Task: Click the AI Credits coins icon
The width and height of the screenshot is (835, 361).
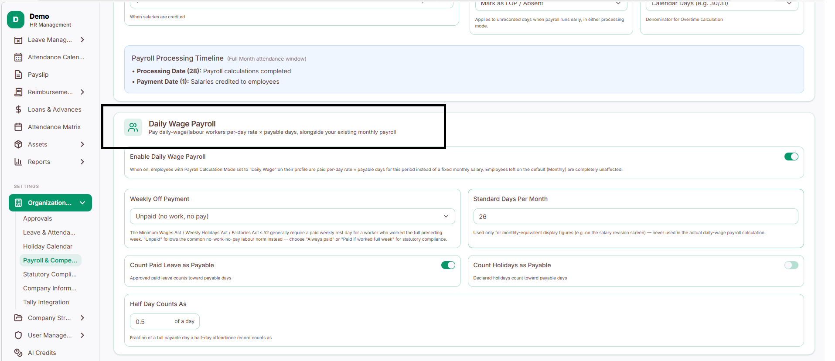Action: click(x=18, y=353)
